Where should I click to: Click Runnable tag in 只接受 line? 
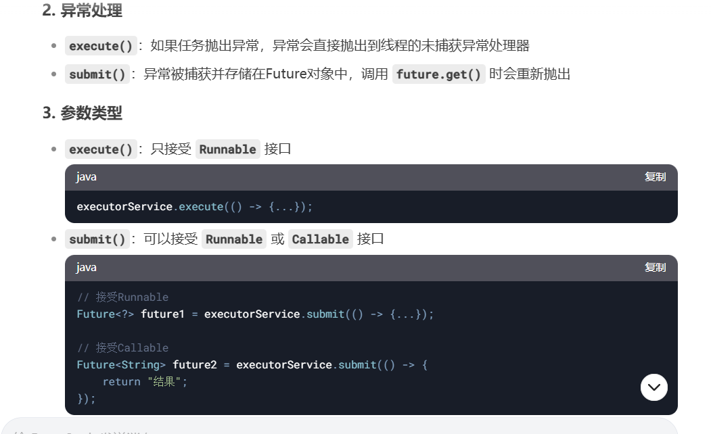[227, 149]
